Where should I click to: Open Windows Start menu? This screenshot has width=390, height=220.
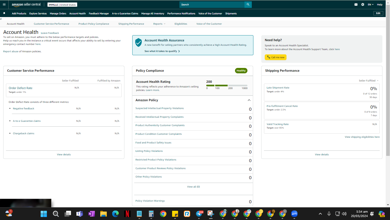tap(44, 214)
